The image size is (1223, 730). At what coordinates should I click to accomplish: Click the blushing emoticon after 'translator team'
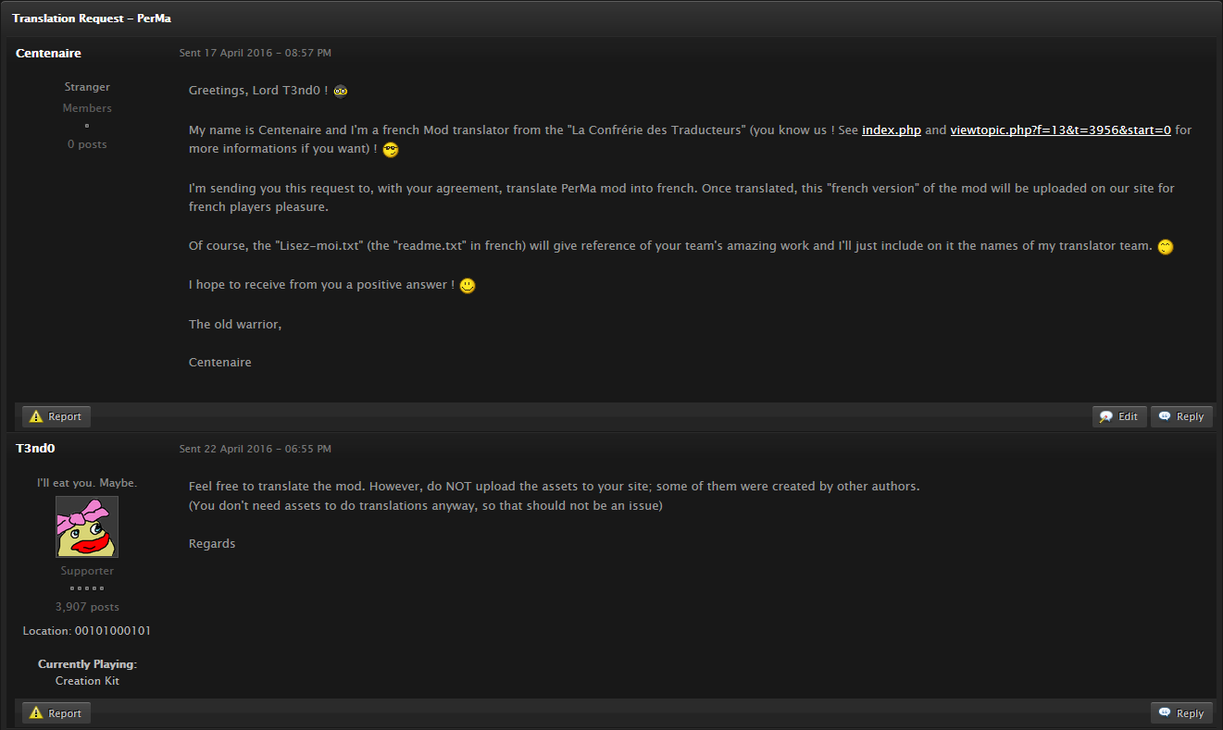click(1166, 247)
